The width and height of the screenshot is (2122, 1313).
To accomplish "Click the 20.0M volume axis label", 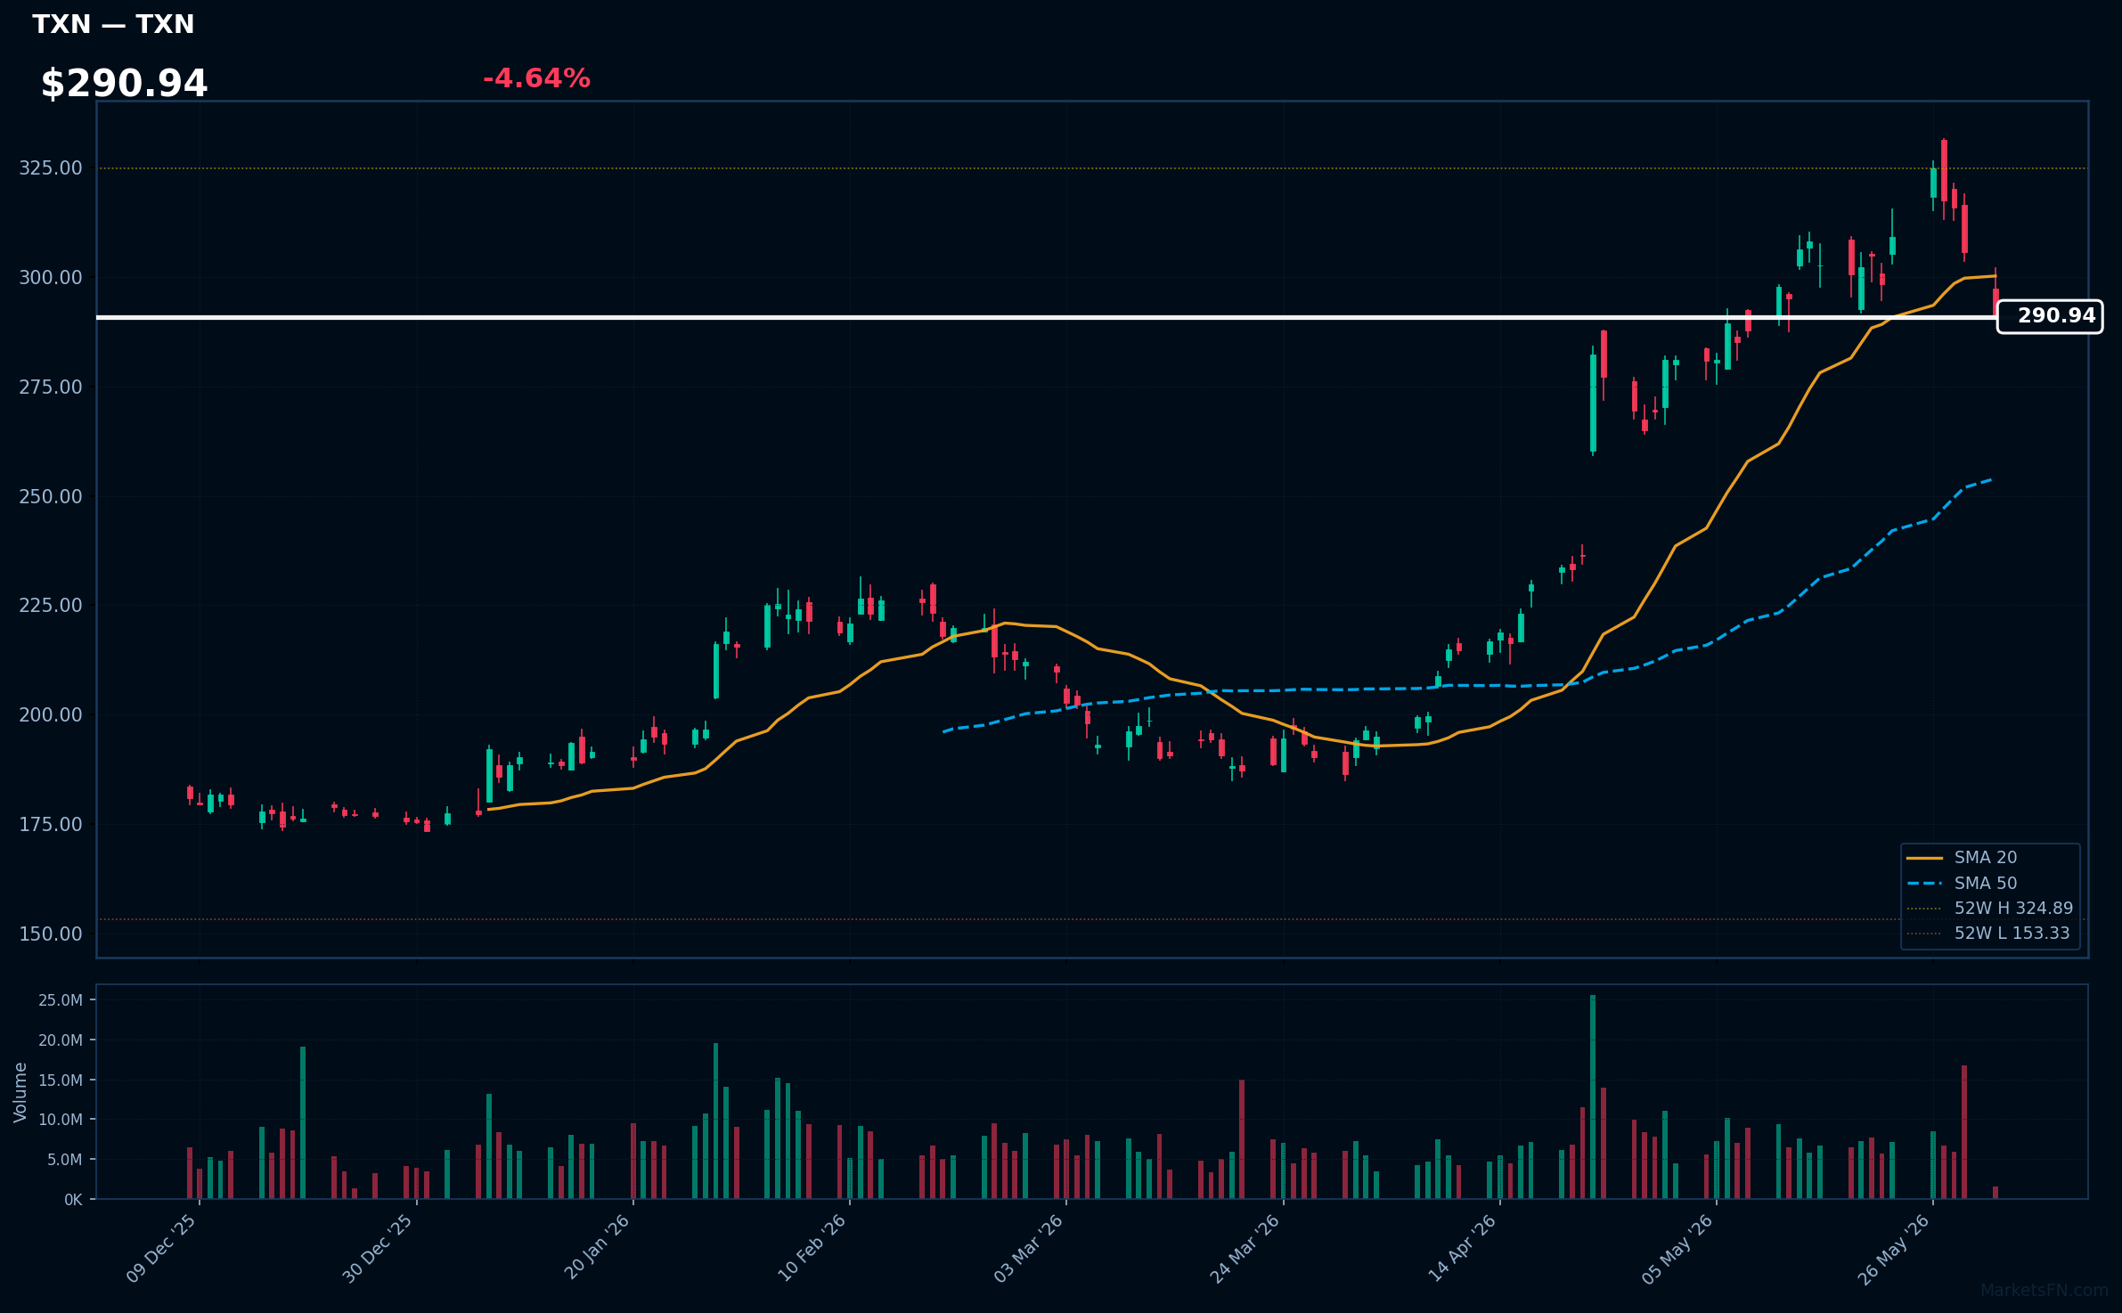I will [x=61, y=1040].
